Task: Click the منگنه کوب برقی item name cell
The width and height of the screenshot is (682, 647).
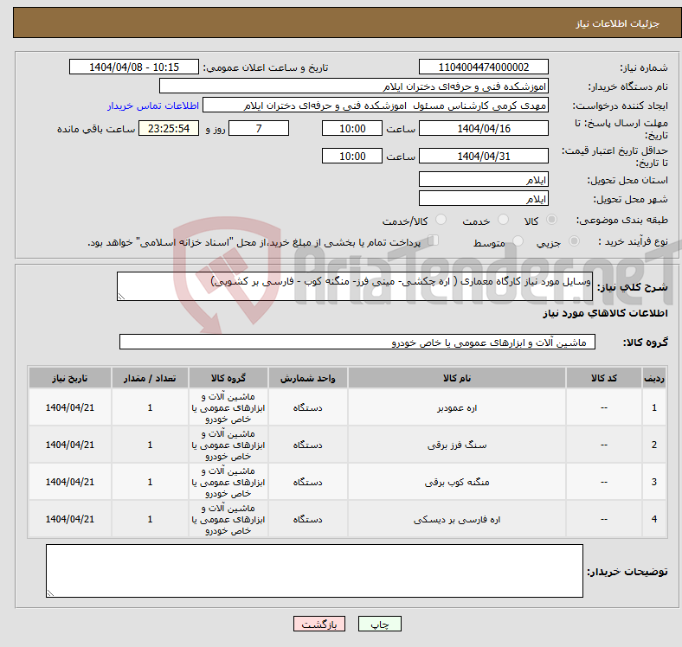Action: [x=457, y=482]
